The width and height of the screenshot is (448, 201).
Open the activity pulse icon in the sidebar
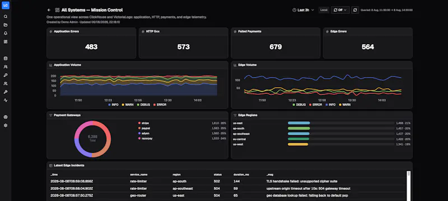coord(6,100)
